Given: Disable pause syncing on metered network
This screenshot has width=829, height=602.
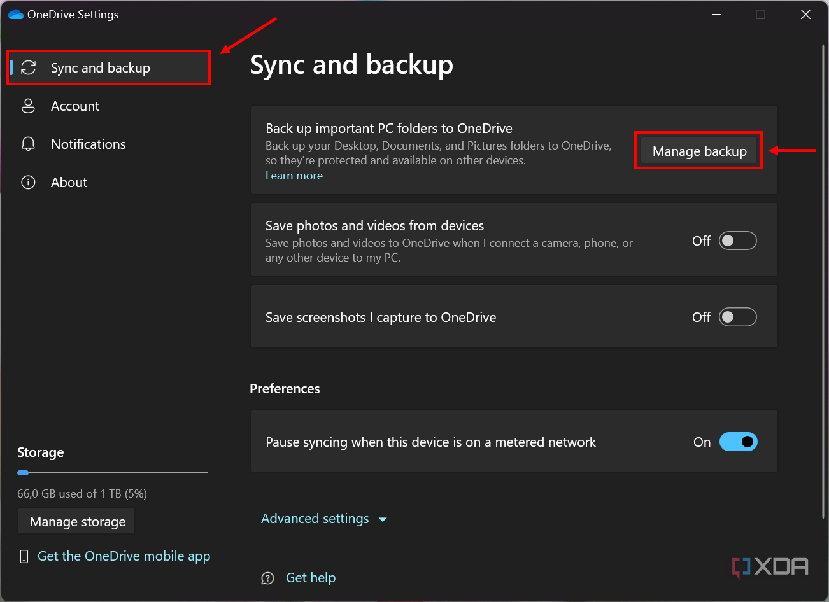Looking at the screenshot, I should pos(738,442).
